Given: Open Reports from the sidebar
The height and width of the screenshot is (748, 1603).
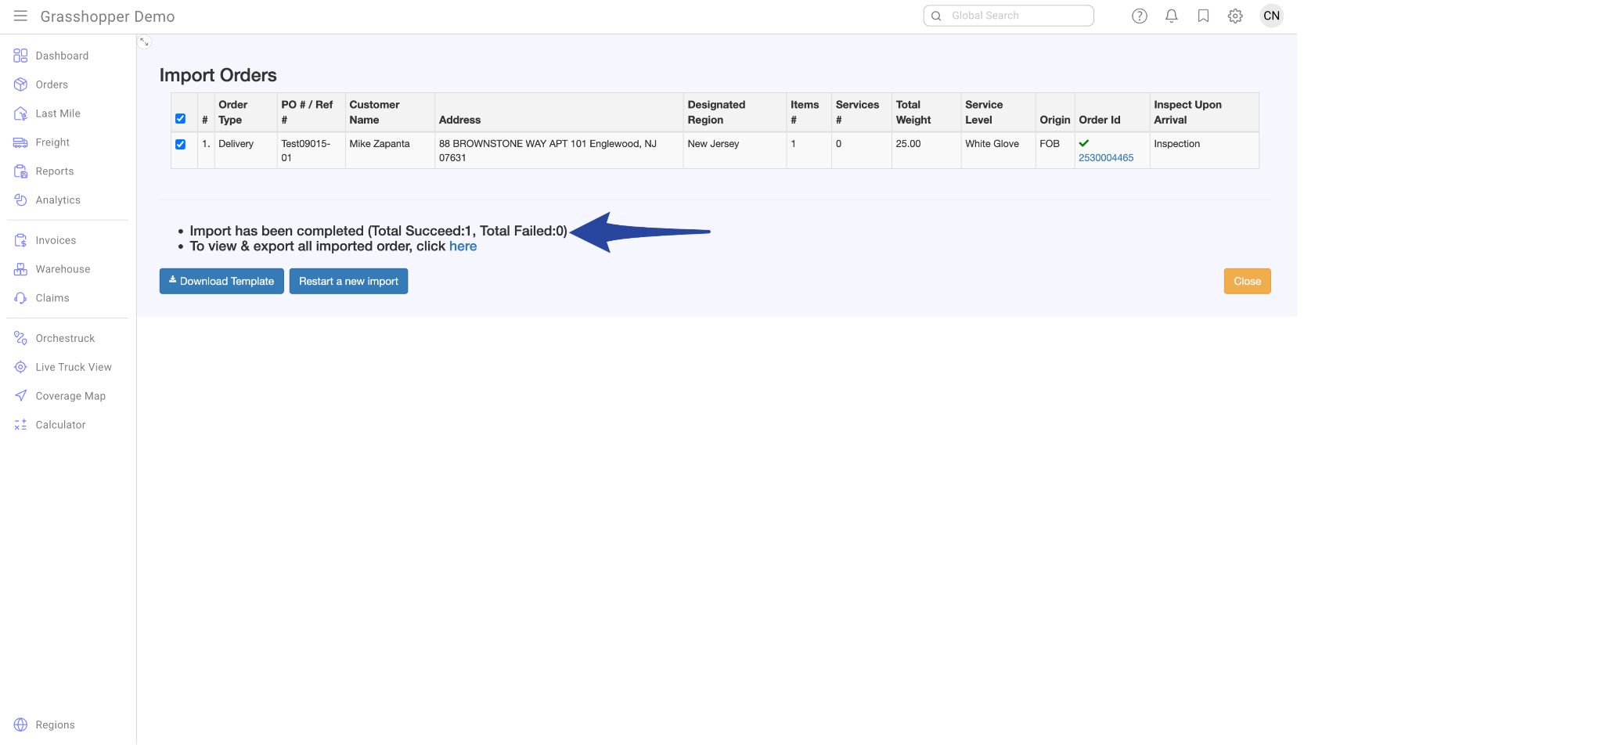Looking at the screenshot, I should pos(55,171).
